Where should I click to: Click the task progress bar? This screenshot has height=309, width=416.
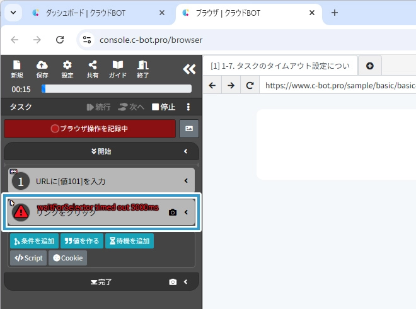117,89
